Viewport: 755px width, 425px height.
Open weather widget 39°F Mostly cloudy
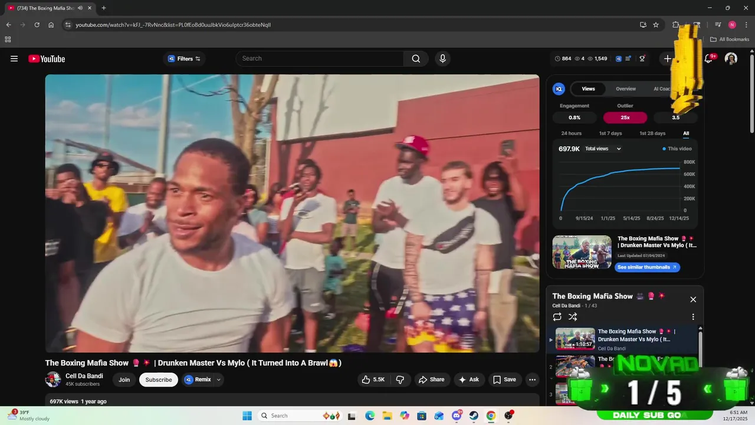[29, 416]
